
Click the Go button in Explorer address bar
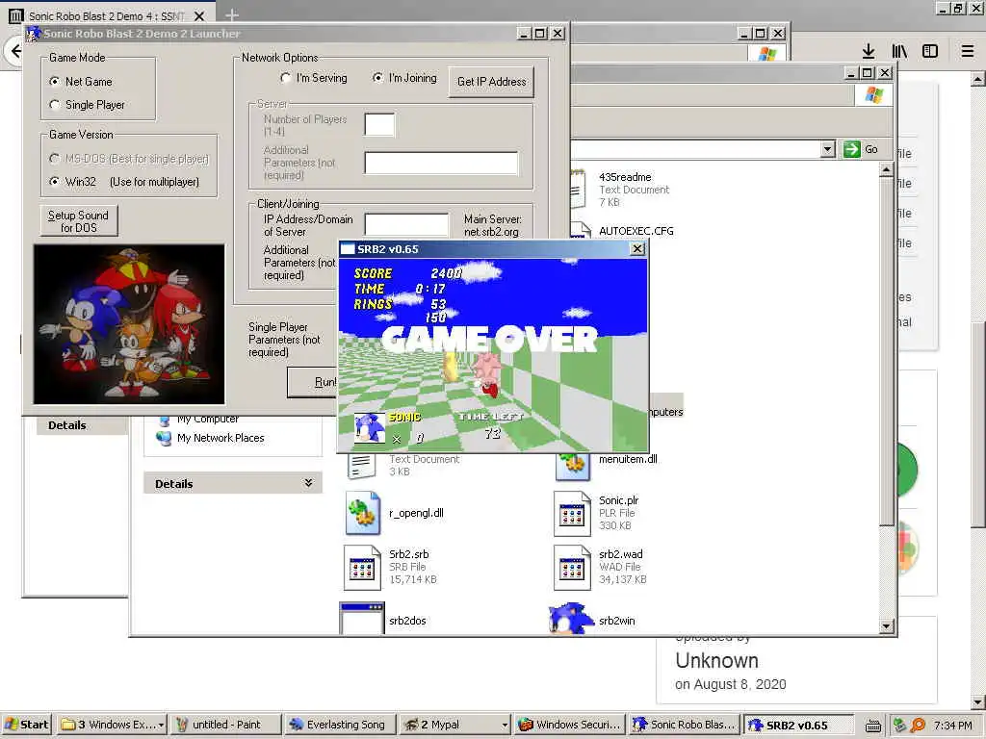pyautogui.click(x=862, y=149)
